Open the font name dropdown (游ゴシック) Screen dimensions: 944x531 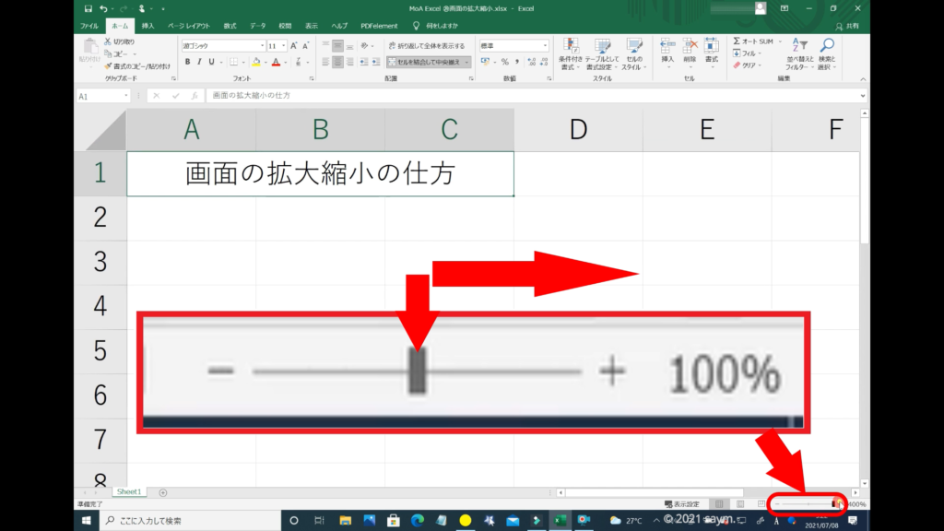click(222, 45)
